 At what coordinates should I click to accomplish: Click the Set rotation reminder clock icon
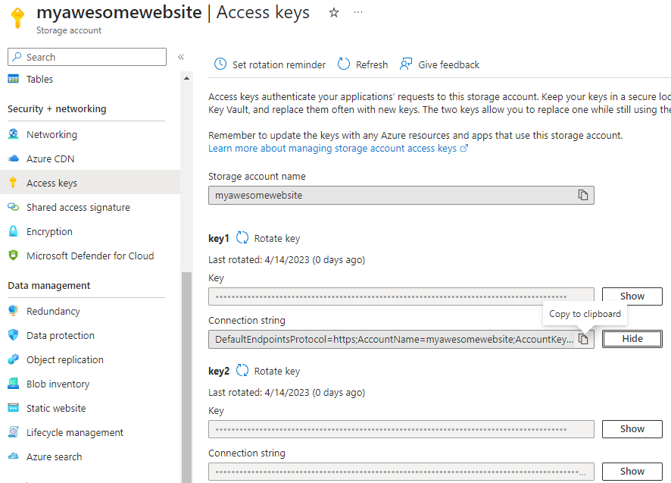pyautogui.click(x=220, y=64)
